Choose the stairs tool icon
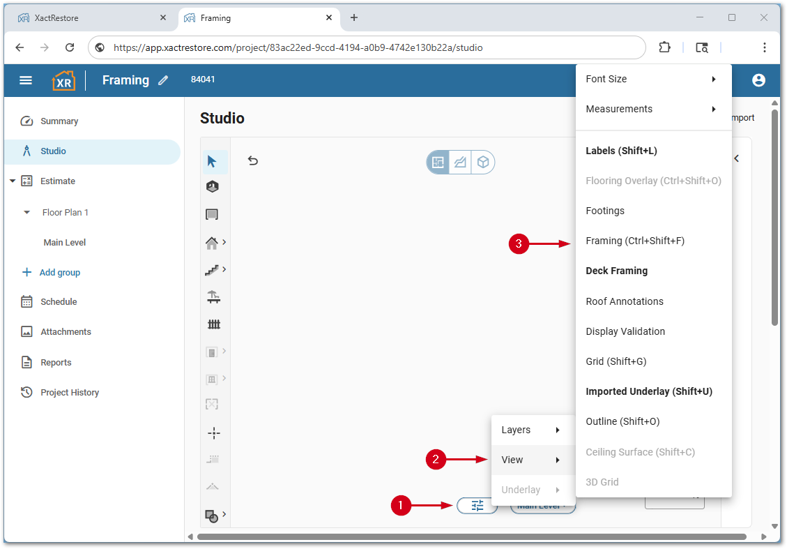The height and width of the screenshot is (549, 787). point(213,270)
